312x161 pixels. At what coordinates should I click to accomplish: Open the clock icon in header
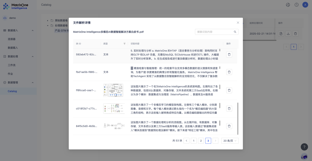[x=296, y=5]
